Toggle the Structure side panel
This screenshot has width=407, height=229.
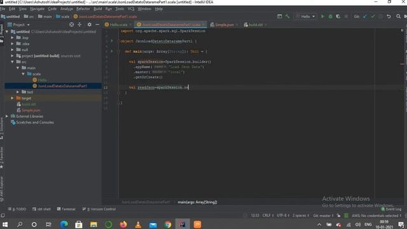pyautogui.click(x=2, y=128)
